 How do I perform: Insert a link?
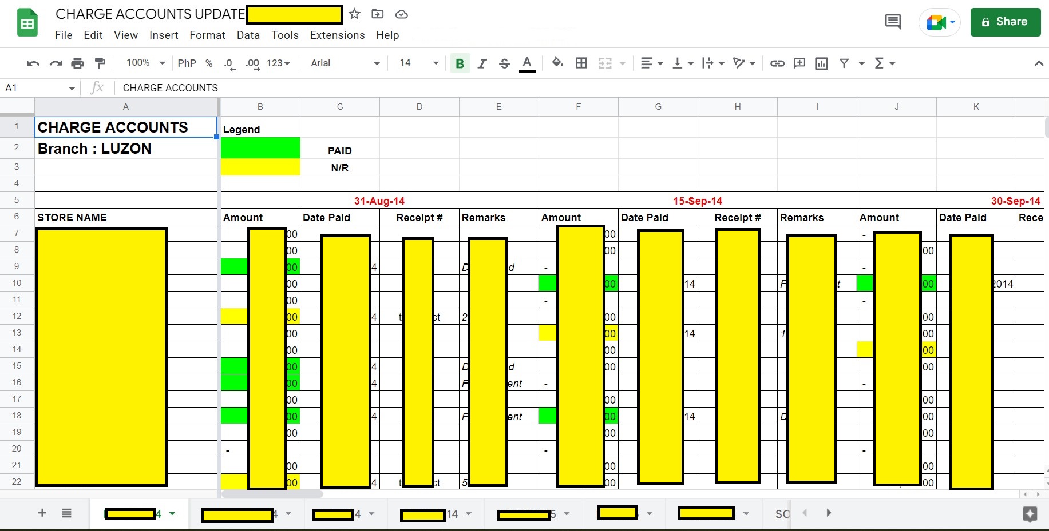click(x=777, y=63)
